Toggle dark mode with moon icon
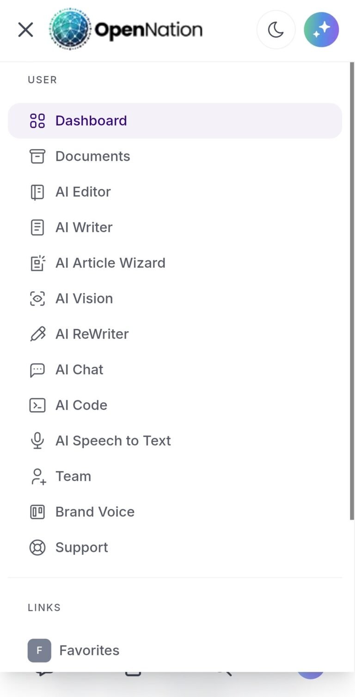 coord(276,30)
